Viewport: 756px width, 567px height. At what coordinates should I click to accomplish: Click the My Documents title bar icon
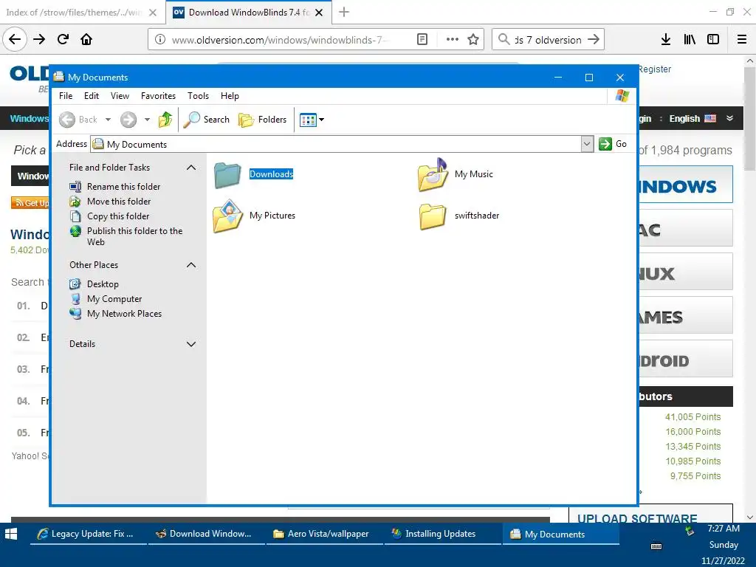tap(59, 77)
